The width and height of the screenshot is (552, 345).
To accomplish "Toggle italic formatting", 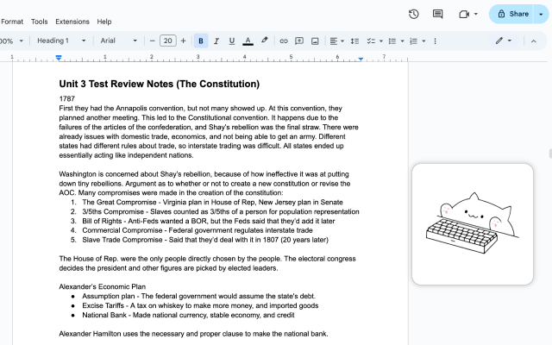I will pyautogui.click(x=216, y=41).
